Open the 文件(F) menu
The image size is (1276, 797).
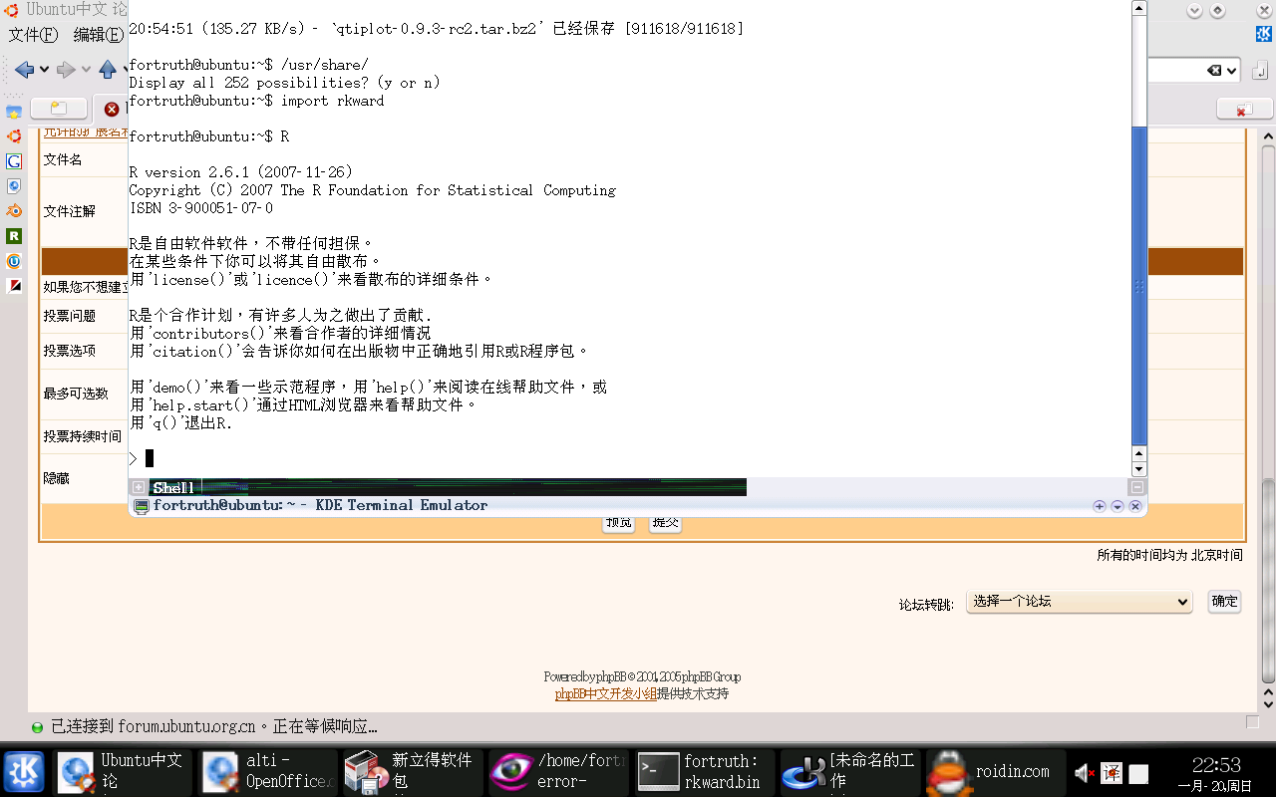click(x=33, y=35)
